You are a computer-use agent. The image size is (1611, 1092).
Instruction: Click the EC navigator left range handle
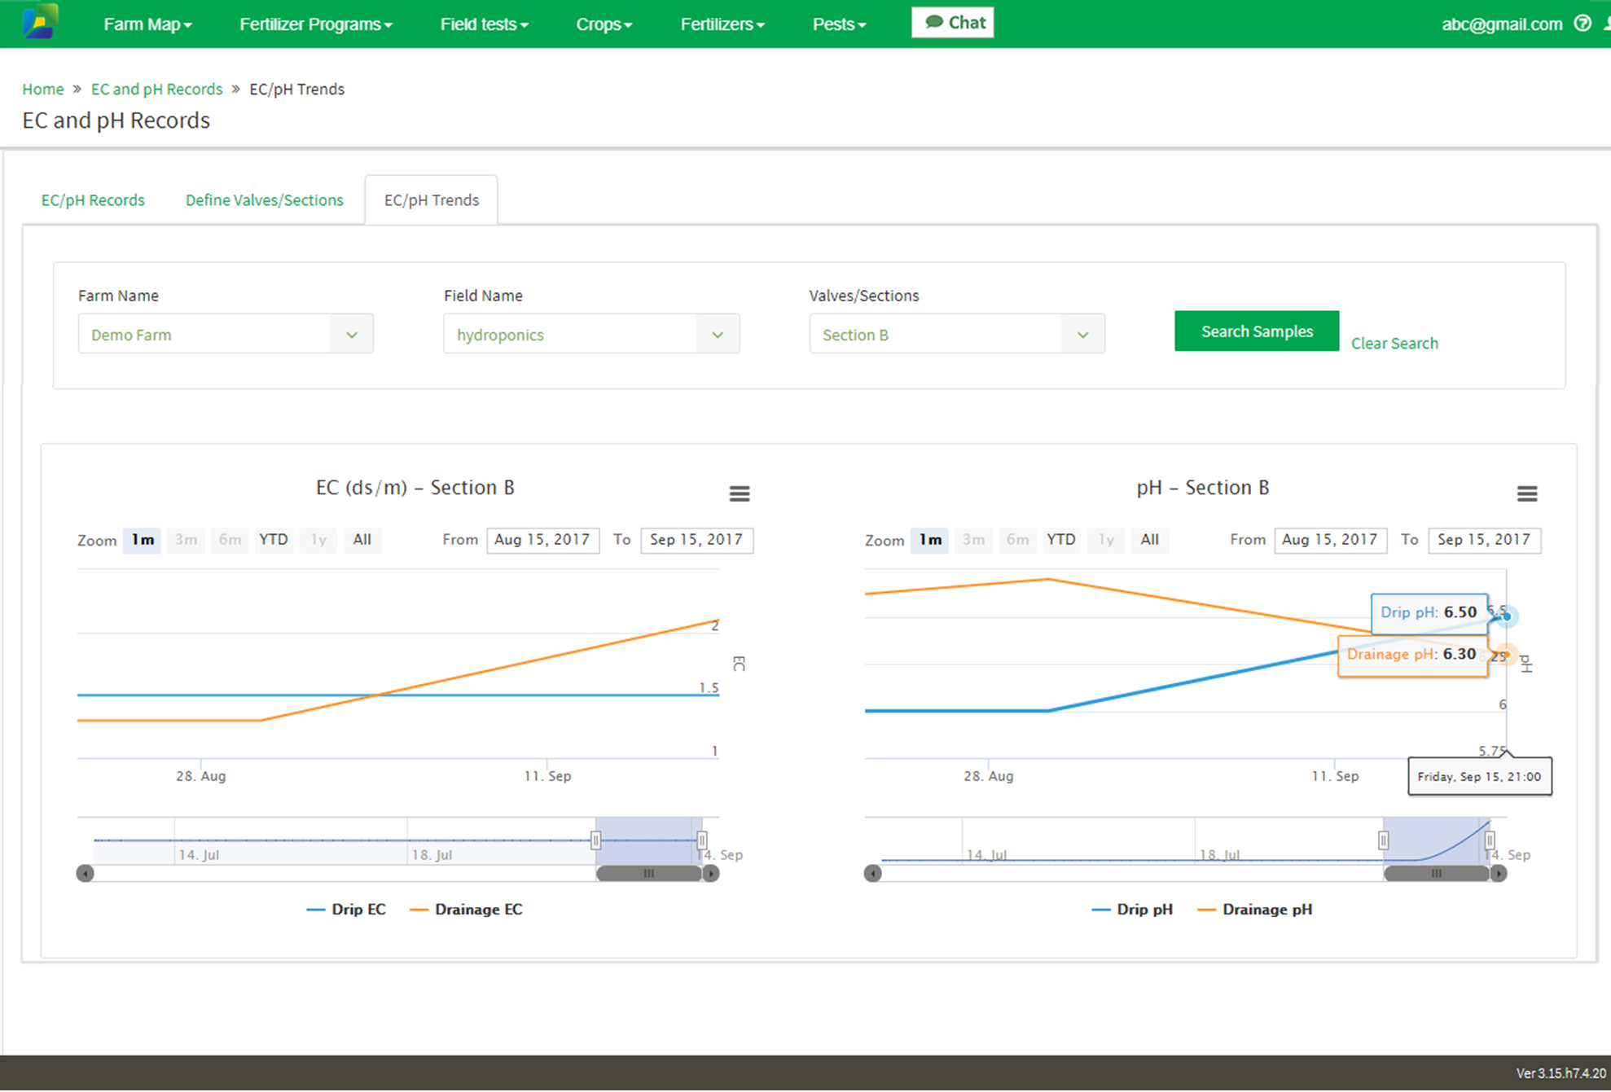coord(596,840)
